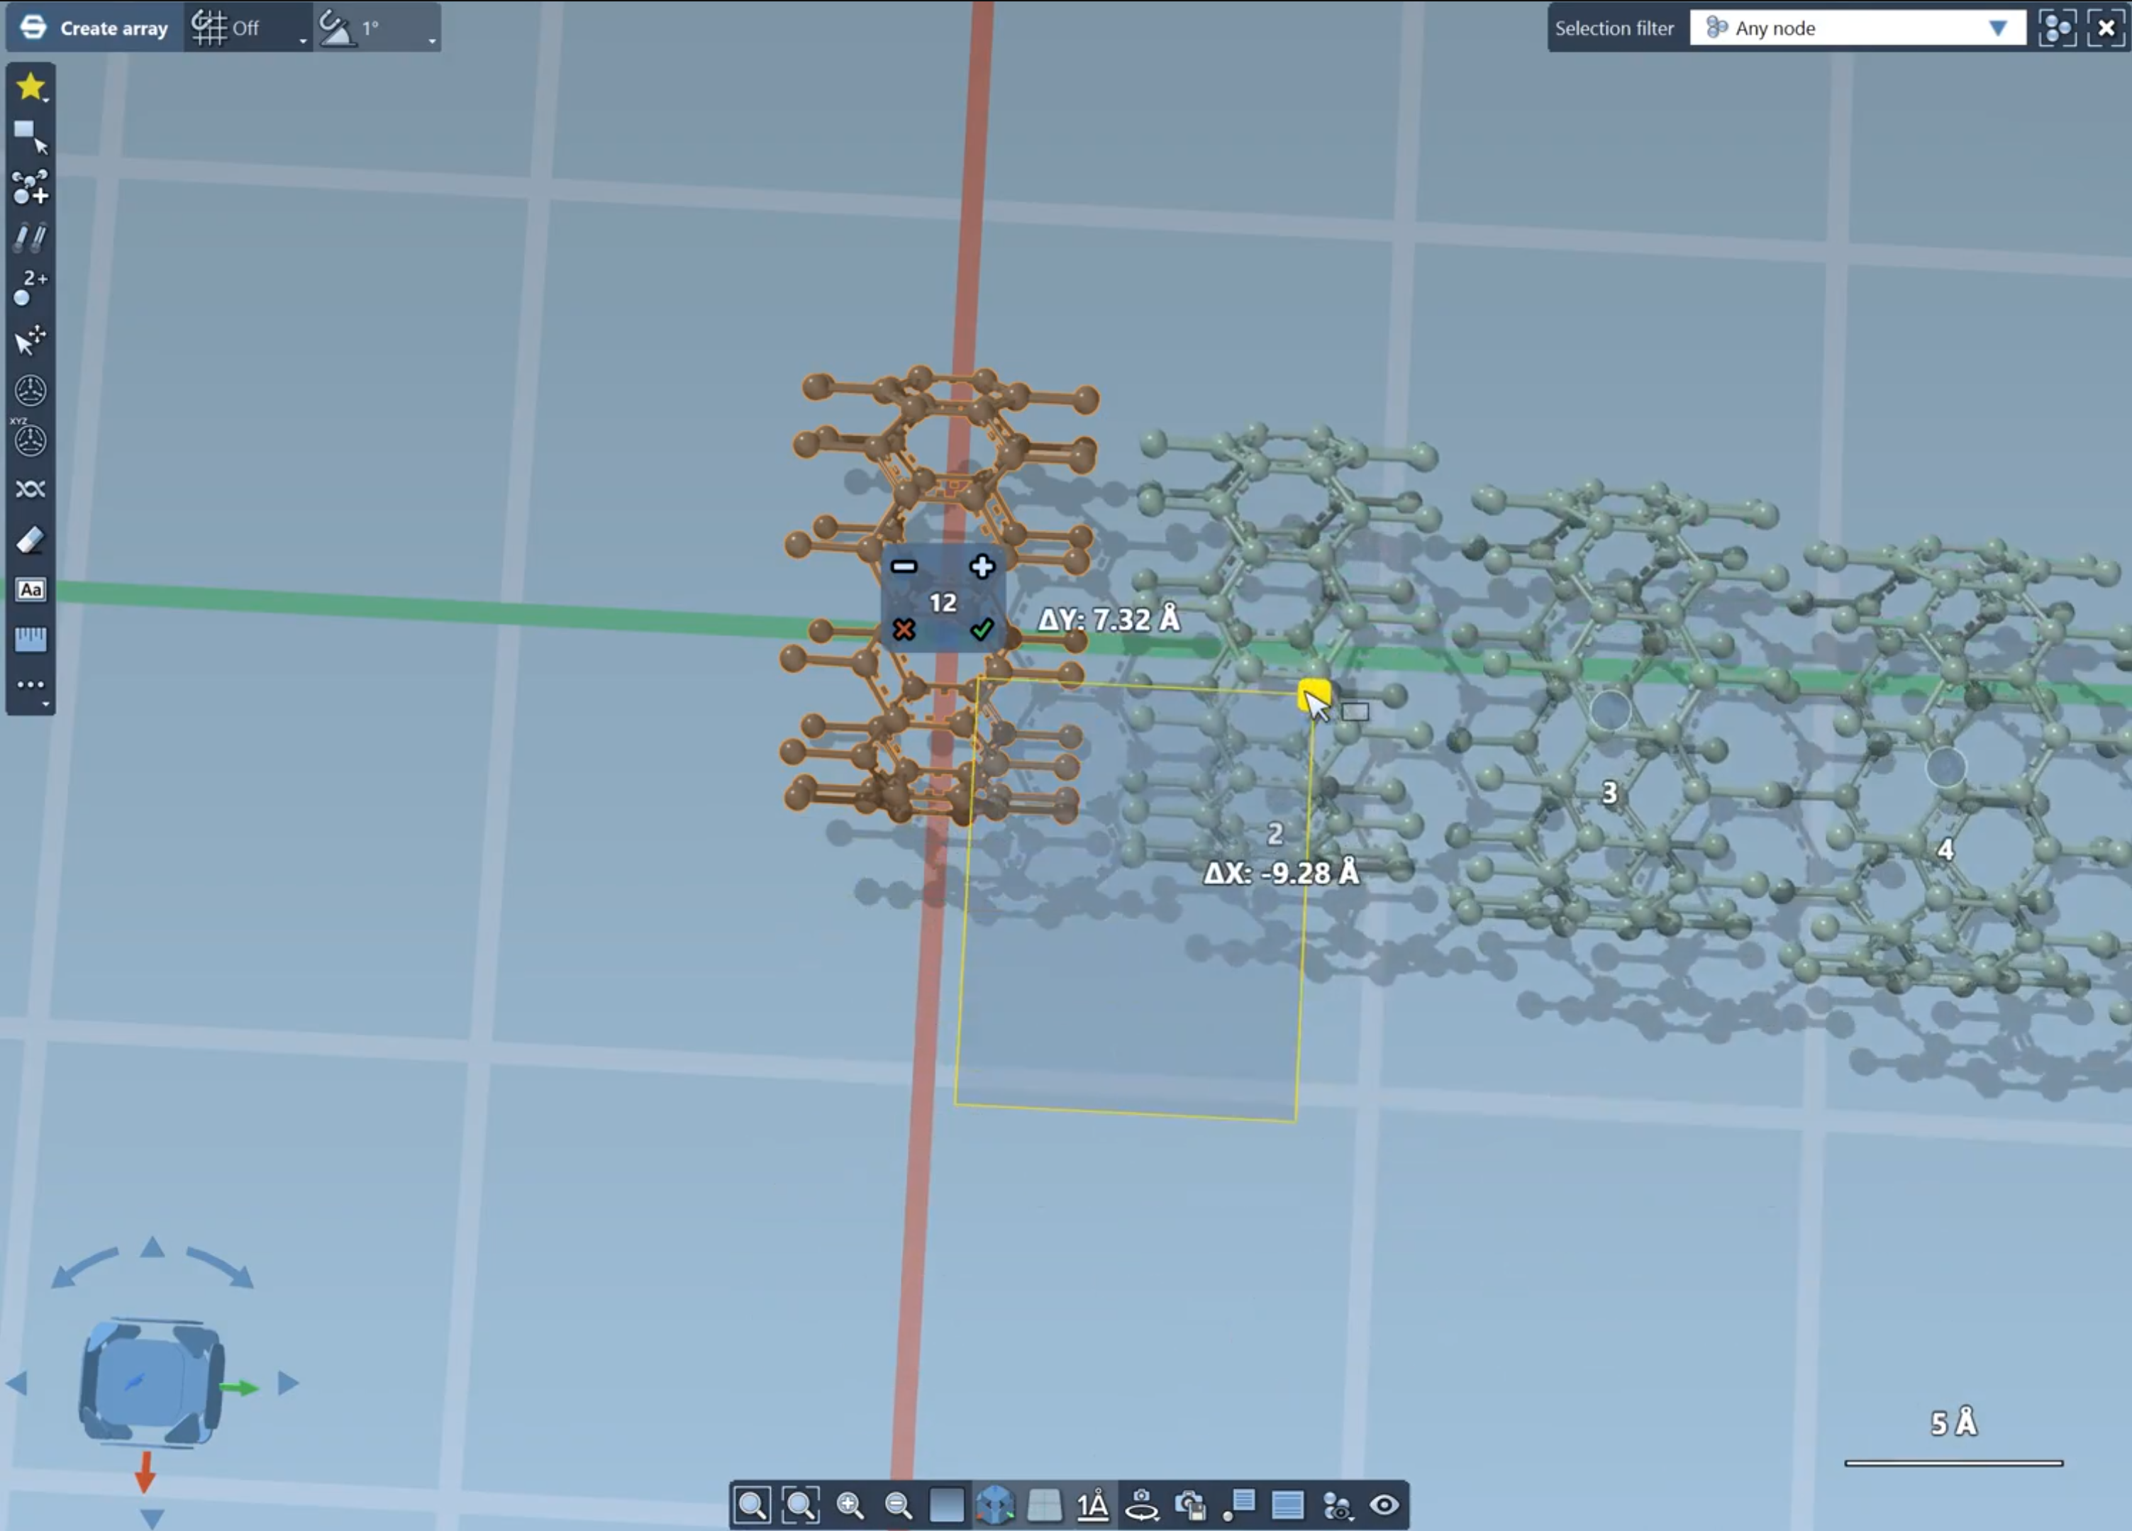Viewport: 2132px width, 1531px height.
Task: Select the add atom tool
Action: pos(30,187)
